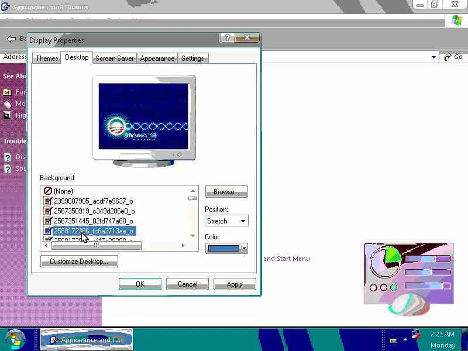Viewport: 468px width, 351px height.
Task: Open the Appearance tab
Action: coord(157,58)
